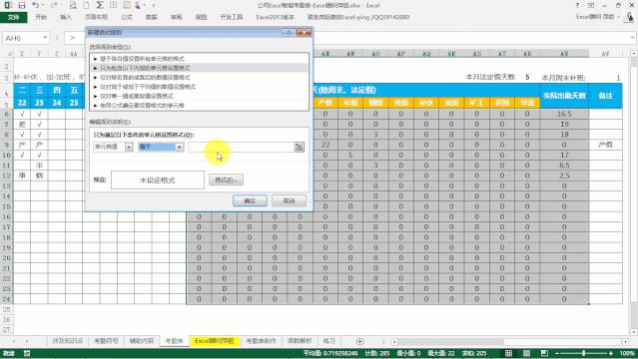The width and height of the screenshot is (638, 359).
Task: Click cell with value 16.5
Action: (564, 114)
